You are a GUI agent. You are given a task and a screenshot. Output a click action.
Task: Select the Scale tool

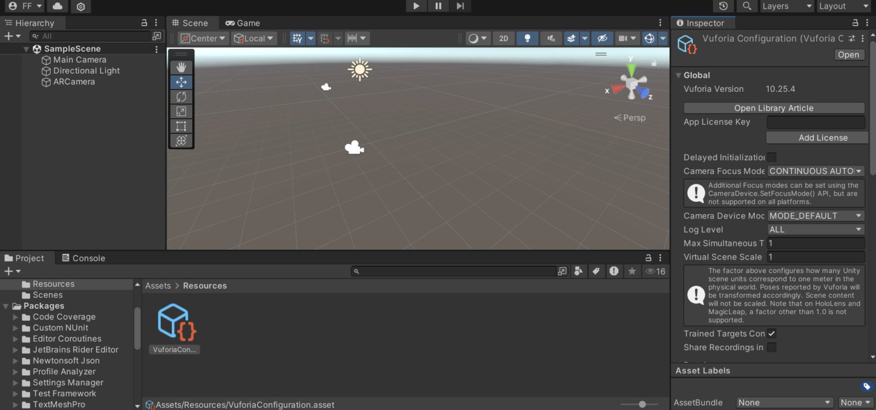point(181,111)
